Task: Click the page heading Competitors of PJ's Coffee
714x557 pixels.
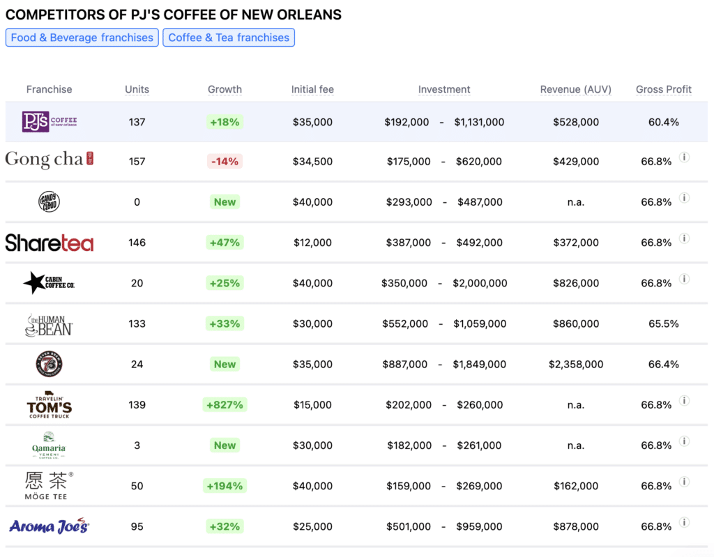Action: (x=174, y=15)
